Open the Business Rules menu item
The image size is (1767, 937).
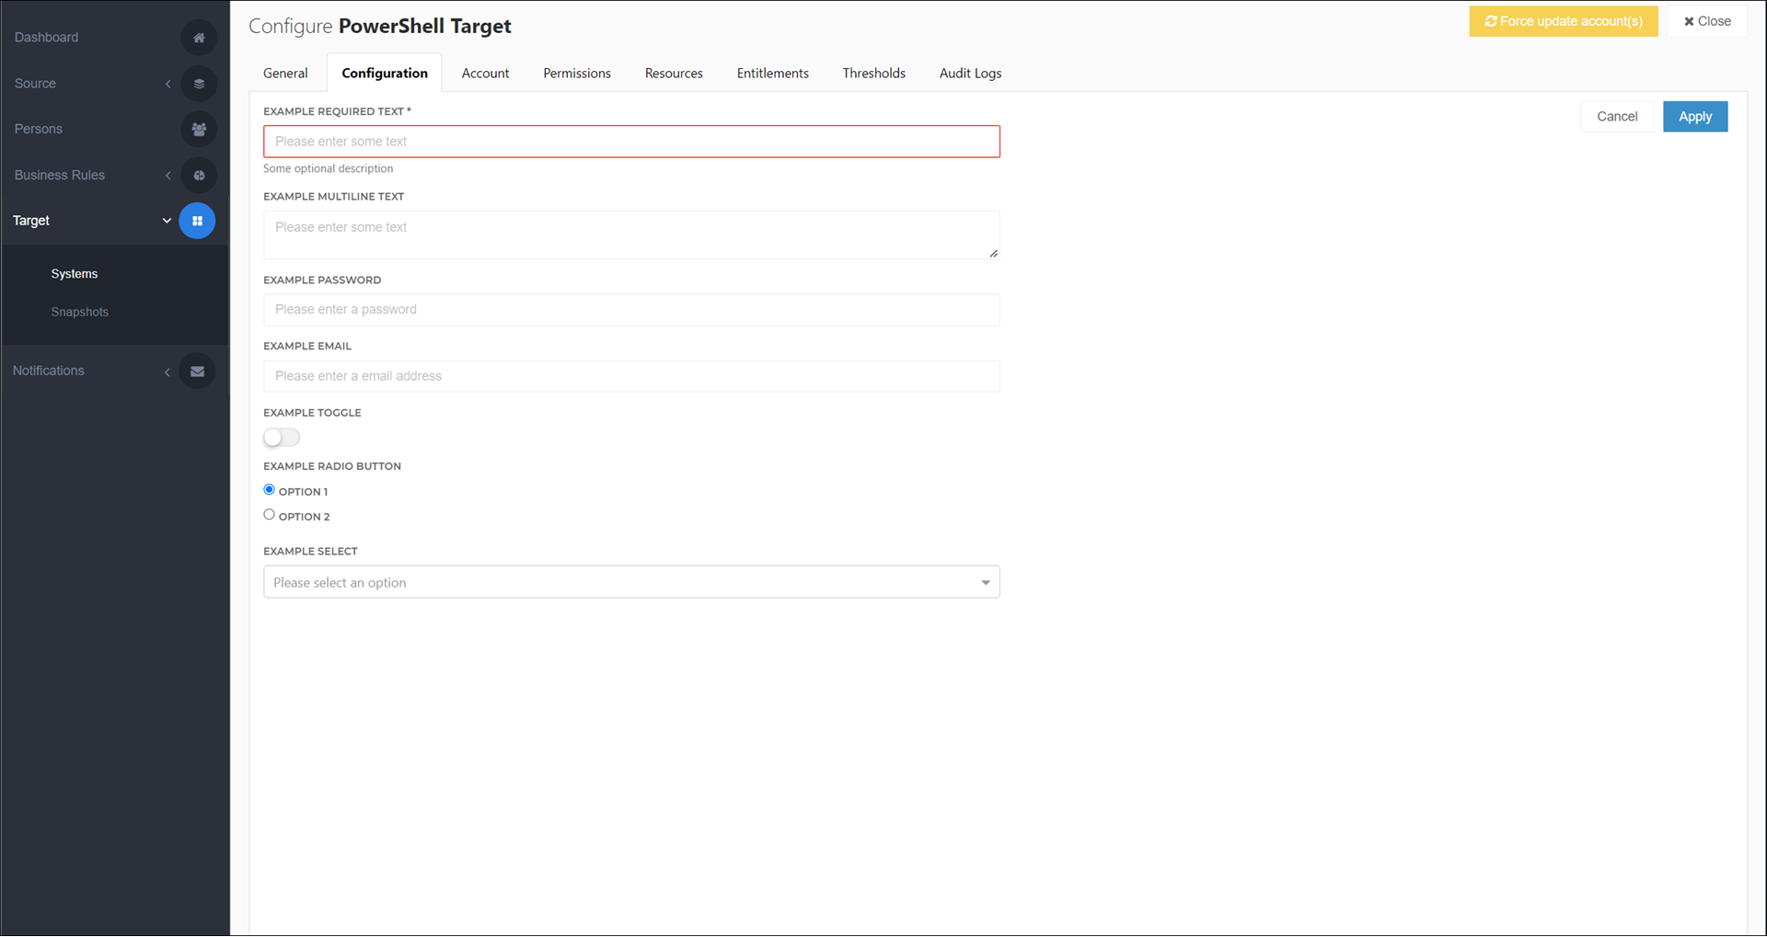tap(60, 176)
